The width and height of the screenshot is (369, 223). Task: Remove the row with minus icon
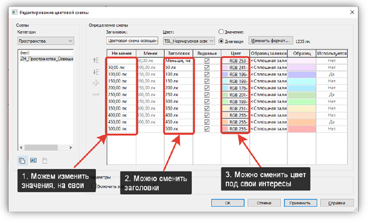96,94
